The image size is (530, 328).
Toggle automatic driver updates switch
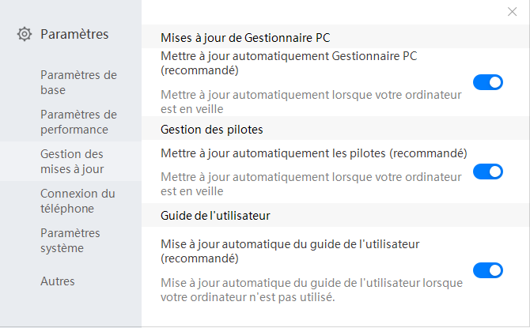pyautogui.click(x=487, y=172)
